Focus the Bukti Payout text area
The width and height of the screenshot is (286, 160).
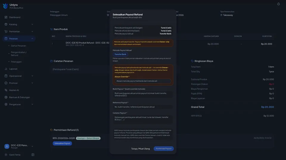pyautogui.click(x=143, y=94)
